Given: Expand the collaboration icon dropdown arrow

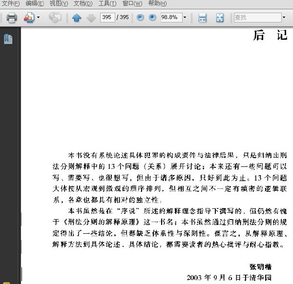Looking at the screenshot, I should (x=38, y=18).
